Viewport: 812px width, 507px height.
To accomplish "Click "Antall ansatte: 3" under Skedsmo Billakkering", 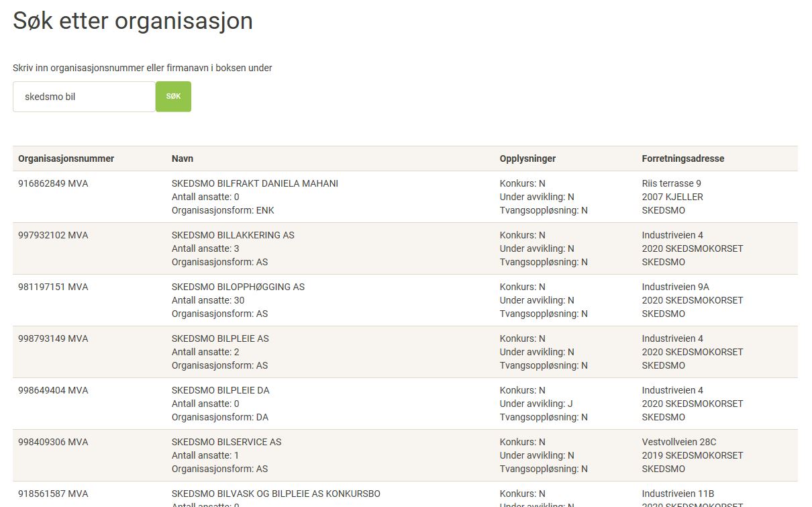I will tap(205, 248).
